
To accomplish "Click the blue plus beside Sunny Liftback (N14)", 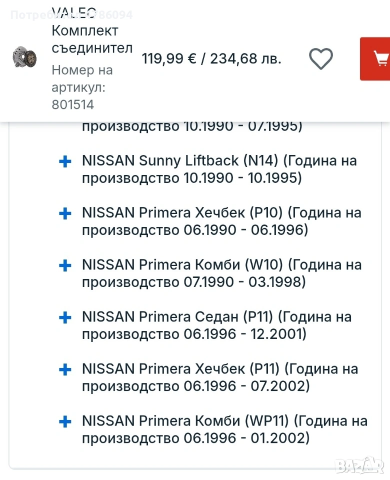I will click(x=65, y=161).
